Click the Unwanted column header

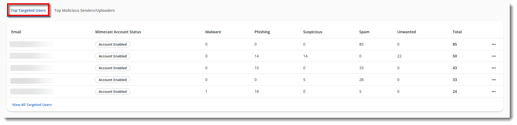coord(407,32)
